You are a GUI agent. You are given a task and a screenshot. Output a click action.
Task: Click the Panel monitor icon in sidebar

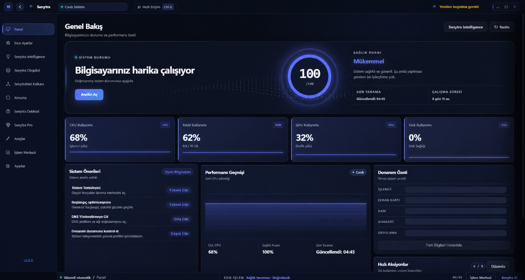coord(8,29)
